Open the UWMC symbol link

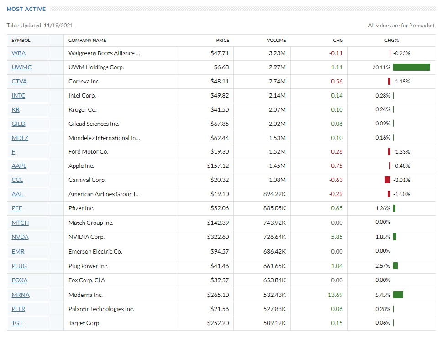[x=21, y=67]
